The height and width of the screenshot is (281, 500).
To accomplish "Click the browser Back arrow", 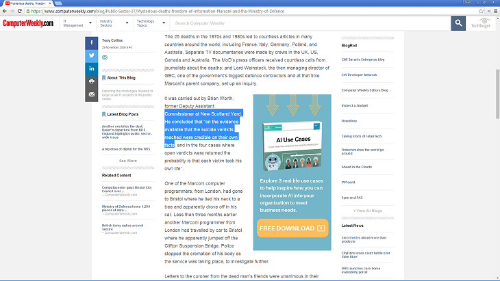I will tap(5, 11).
